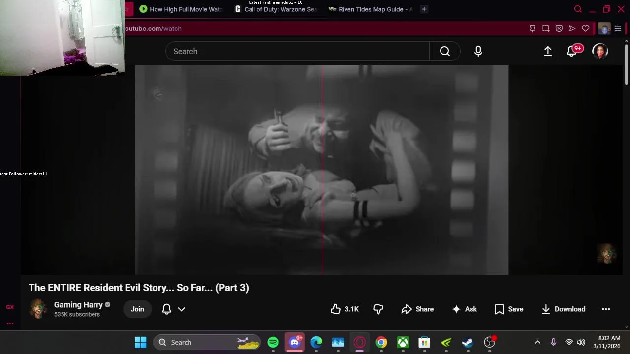Open GX sidebar three-dot menu
Image resolution: width=630 pixels, height=354 pixels.
(10, 323)
